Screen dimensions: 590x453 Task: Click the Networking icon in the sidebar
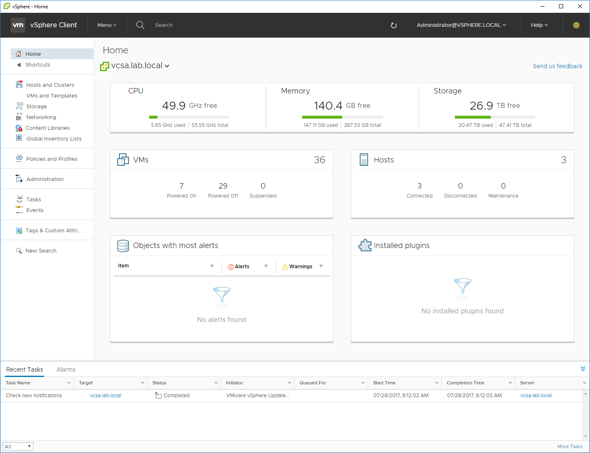point(19,117)
